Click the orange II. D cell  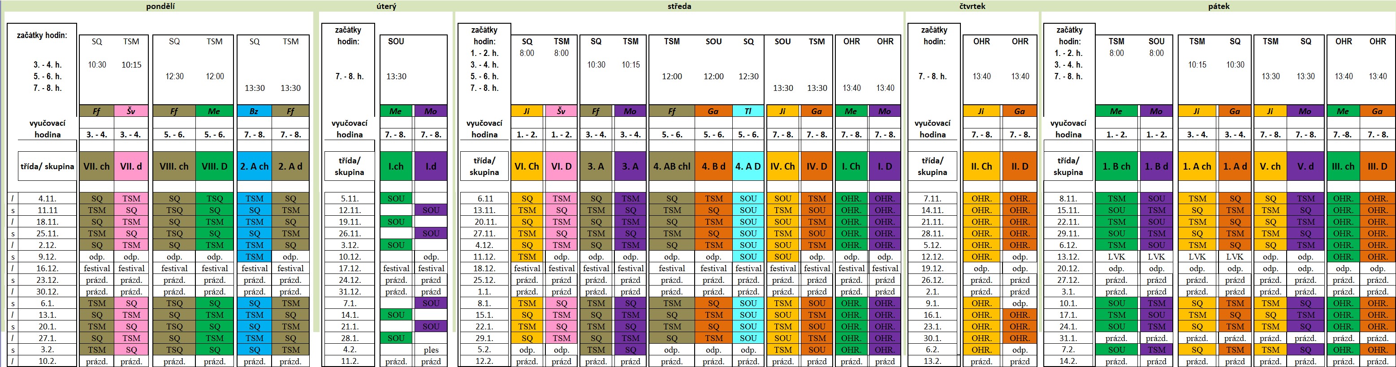click(1020, 166)
